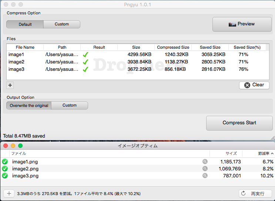
Task: Maximize ImageOptim window with green button
Action: click(20, 146)
